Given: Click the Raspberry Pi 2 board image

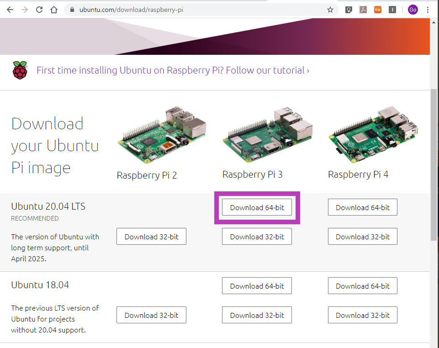Looking at the screenshot, I should point(162,135).
